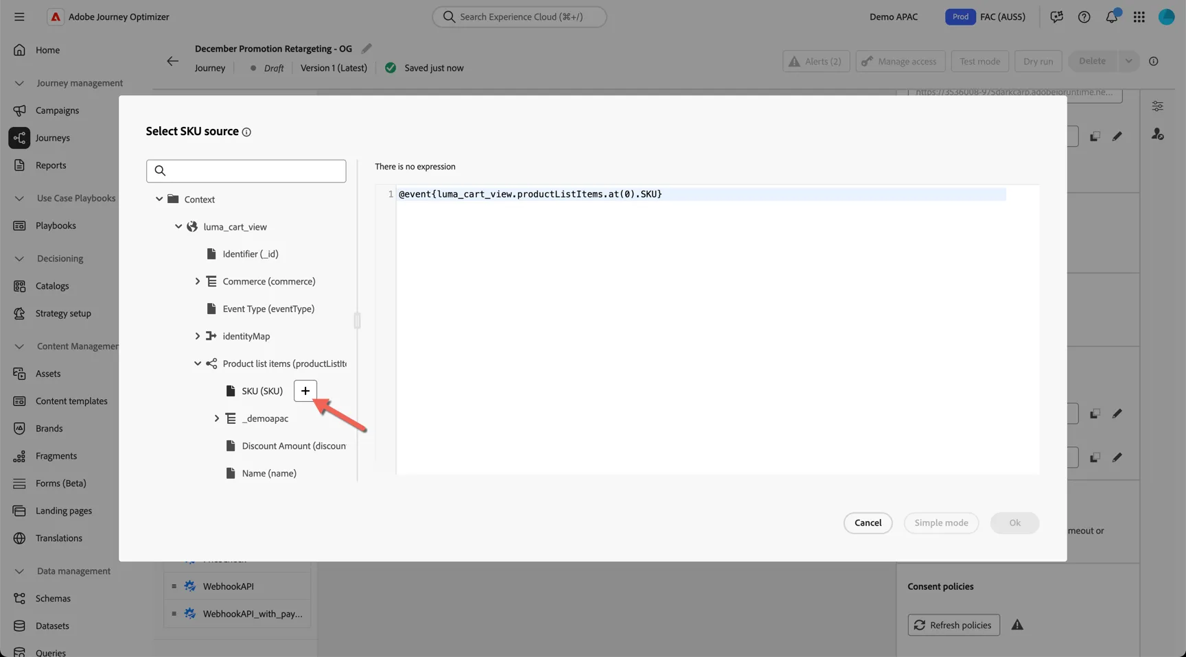Screen dimensions: 1186x657
Task: Open Content templates in the sidebar
Action: coord(71,401)
